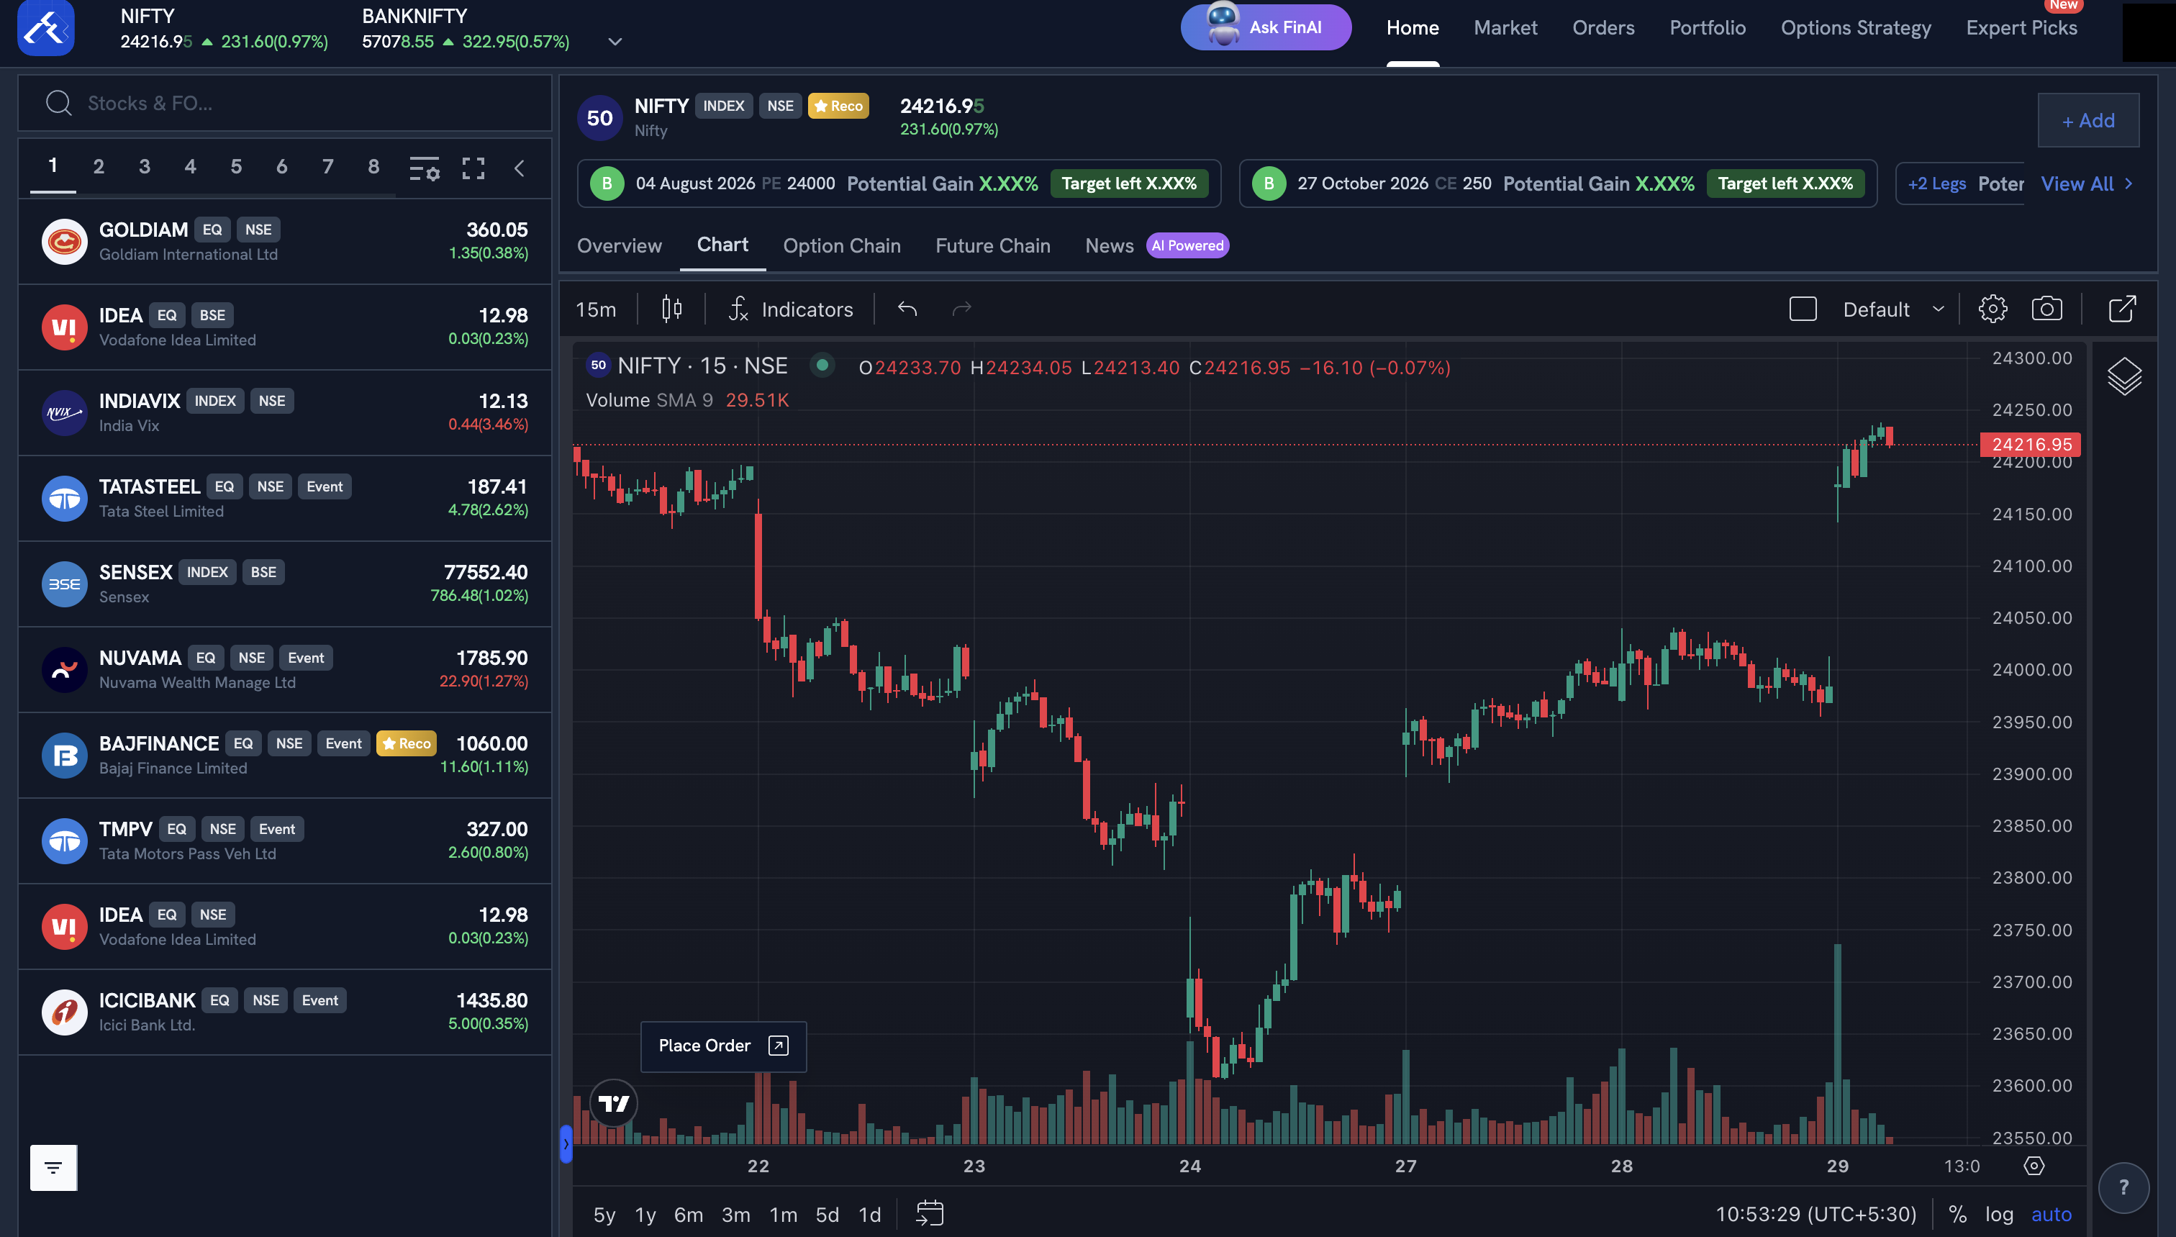This screenshot has width=2176, height=1237.
Task: Expand the chart side panel blue handle
Action: (566, 1143)
